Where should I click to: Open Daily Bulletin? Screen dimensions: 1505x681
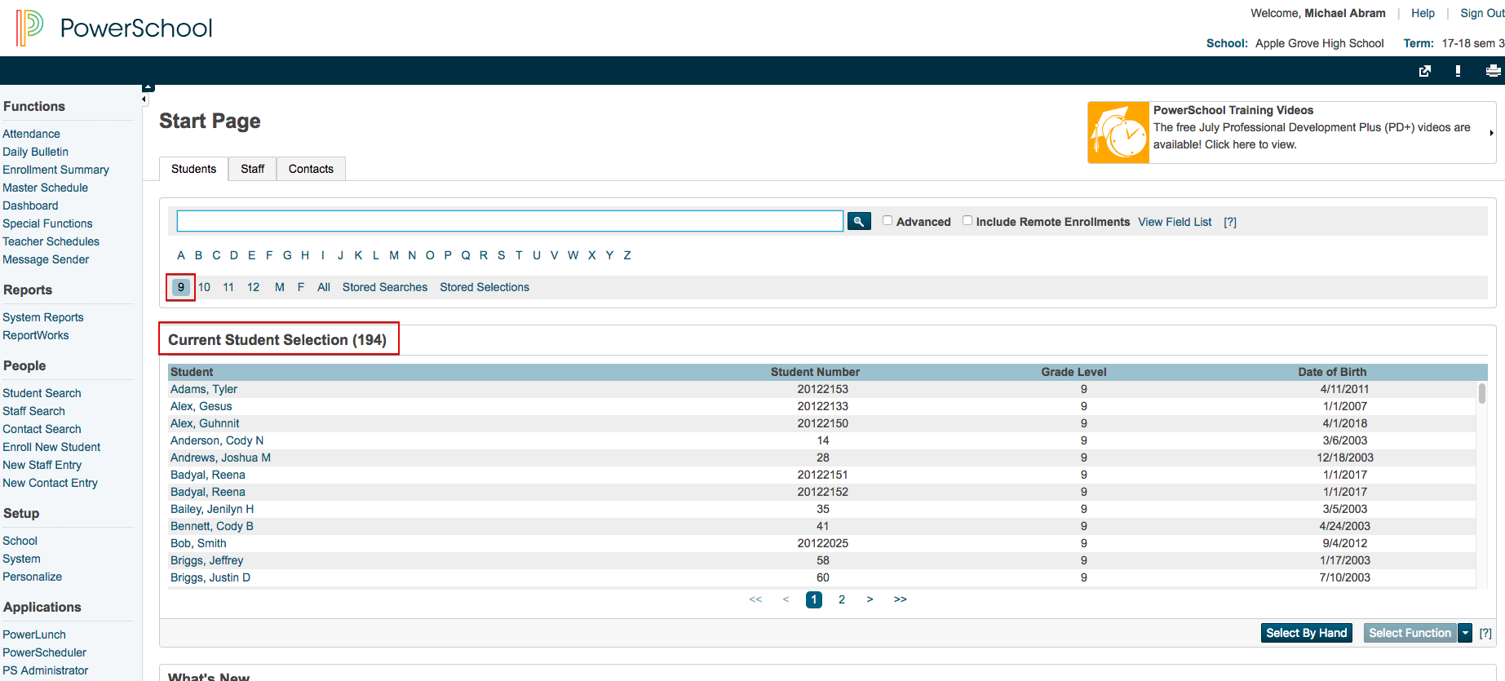35,152
